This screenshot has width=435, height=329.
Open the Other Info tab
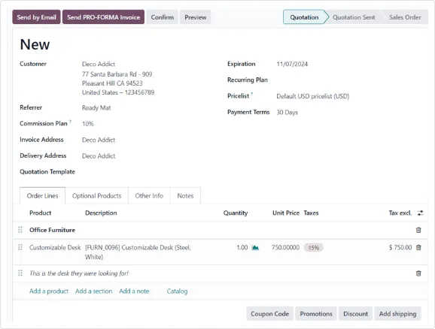pyautogui.click(x=149, y=196)
